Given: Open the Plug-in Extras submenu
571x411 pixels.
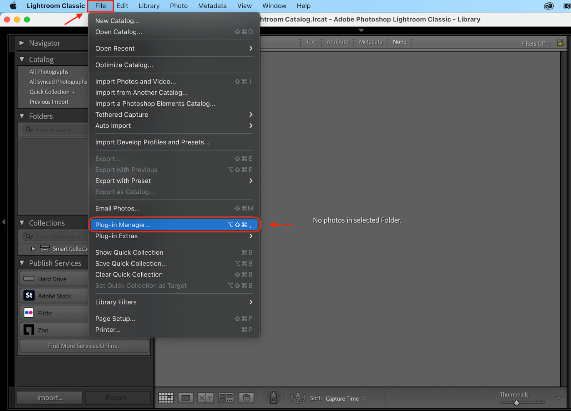Looking at the screenshot, I should tap(174, 236).
